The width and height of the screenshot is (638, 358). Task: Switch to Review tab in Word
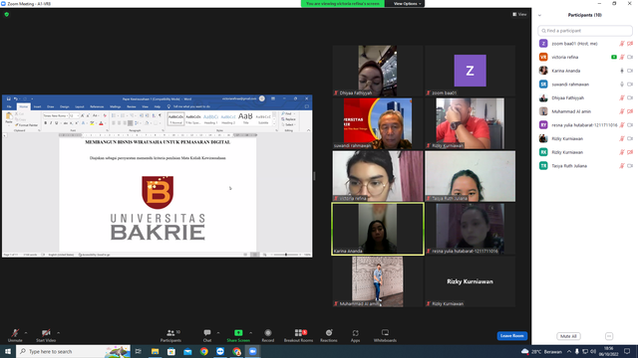(x=131, y=106)
